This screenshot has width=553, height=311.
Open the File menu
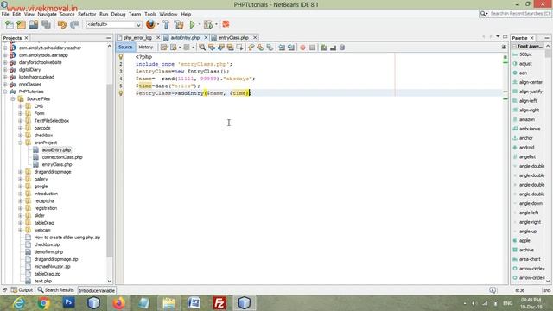5,14
